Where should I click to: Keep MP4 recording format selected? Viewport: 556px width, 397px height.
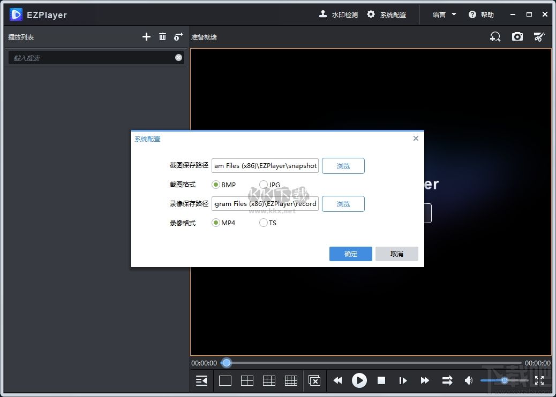click(x=215, y=223)
